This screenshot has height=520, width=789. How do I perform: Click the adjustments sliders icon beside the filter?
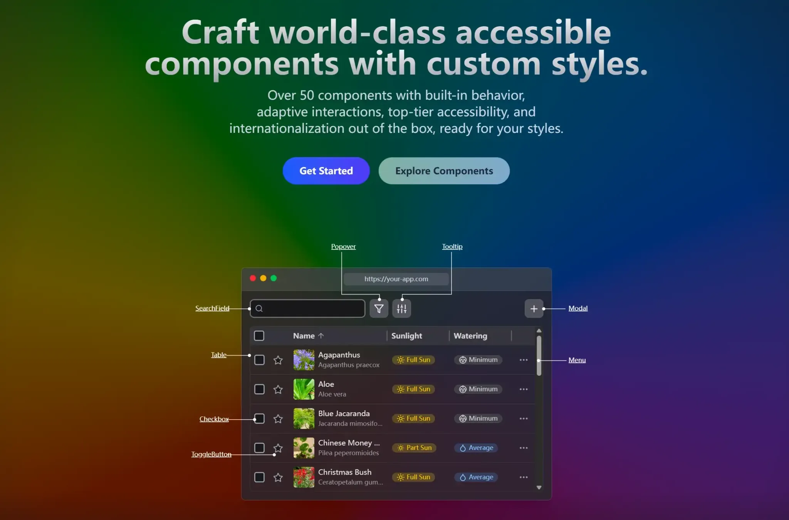pyautogui.click(x=401, y=308)
